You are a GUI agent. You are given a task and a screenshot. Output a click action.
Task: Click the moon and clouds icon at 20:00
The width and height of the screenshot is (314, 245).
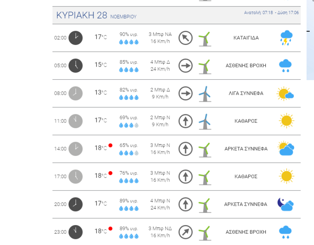[x=285, y=204]
